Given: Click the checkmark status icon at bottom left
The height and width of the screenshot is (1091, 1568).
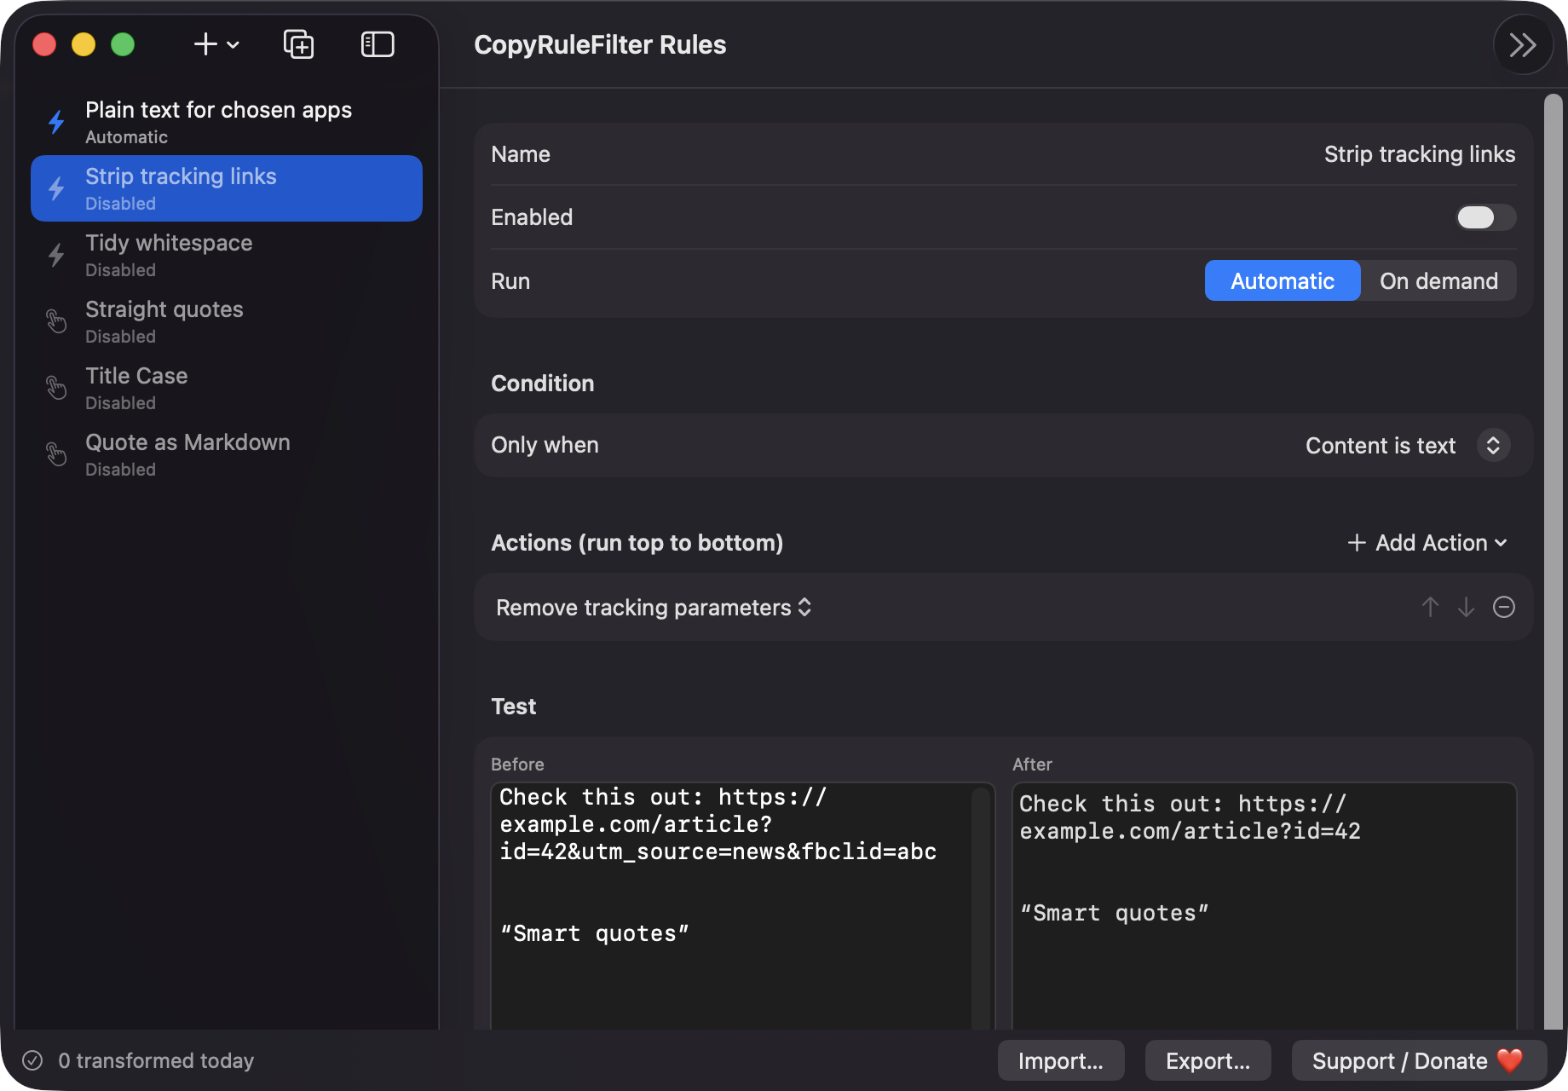Looking at the screenshot, I should 32,1060.
